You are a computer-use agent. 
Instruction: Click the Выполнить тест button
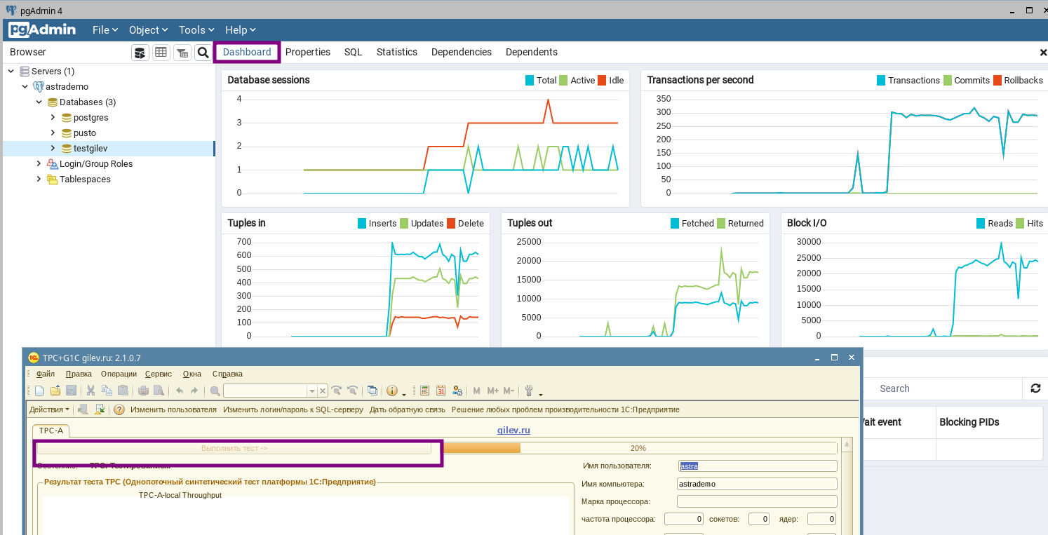coord(234,448)
